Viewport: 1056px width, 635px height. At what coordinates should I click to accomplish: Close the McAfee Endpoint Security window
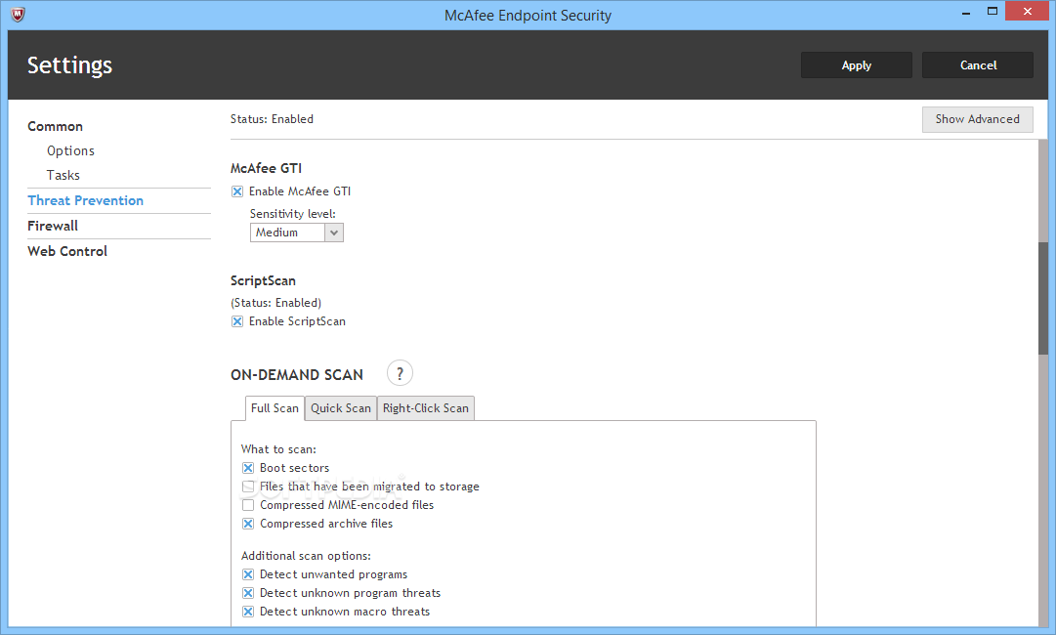coord(1027,12)
